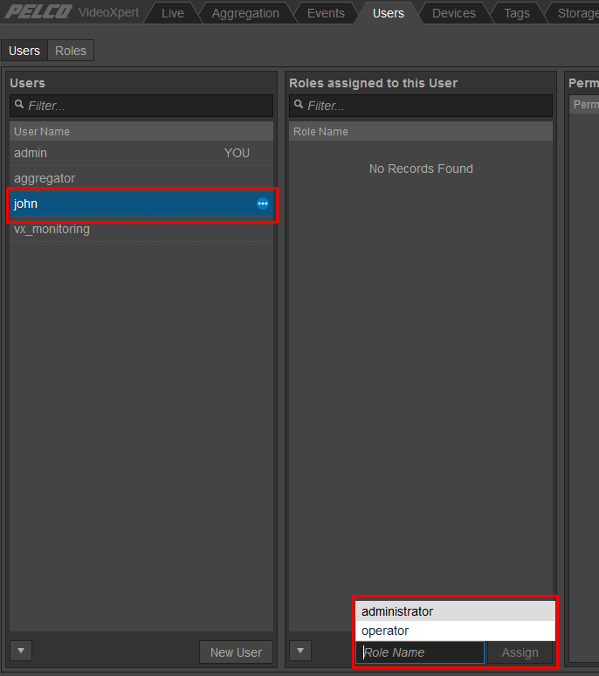
Task: Click the Role Name input field
Action: 420,652
